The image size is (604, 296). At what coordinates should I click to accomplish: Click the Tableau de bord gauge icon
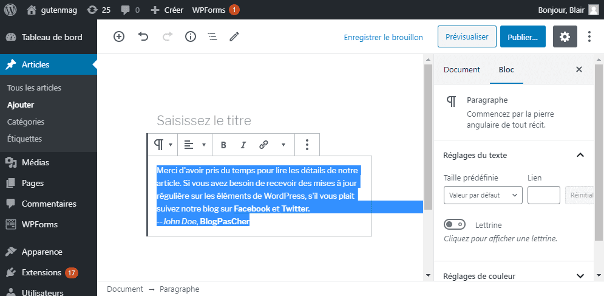[x=11, y=38]
